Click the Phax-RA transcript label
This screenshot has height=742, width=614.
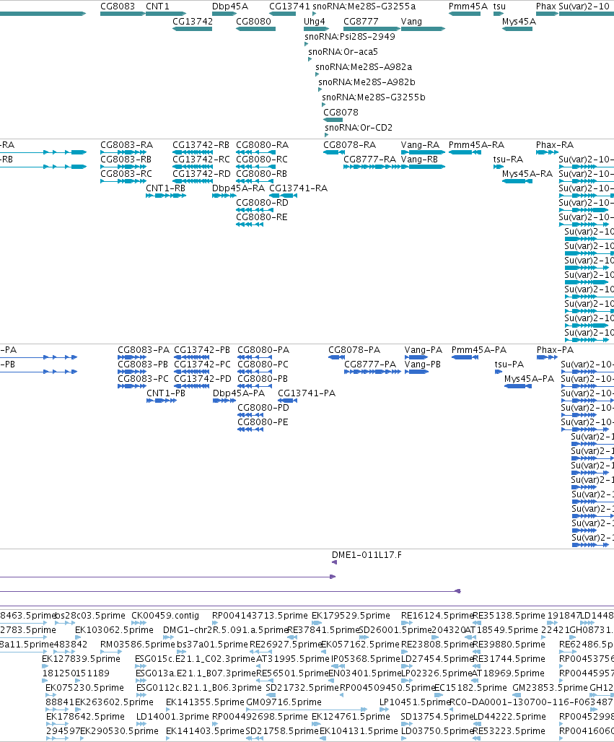pos(555,145)
